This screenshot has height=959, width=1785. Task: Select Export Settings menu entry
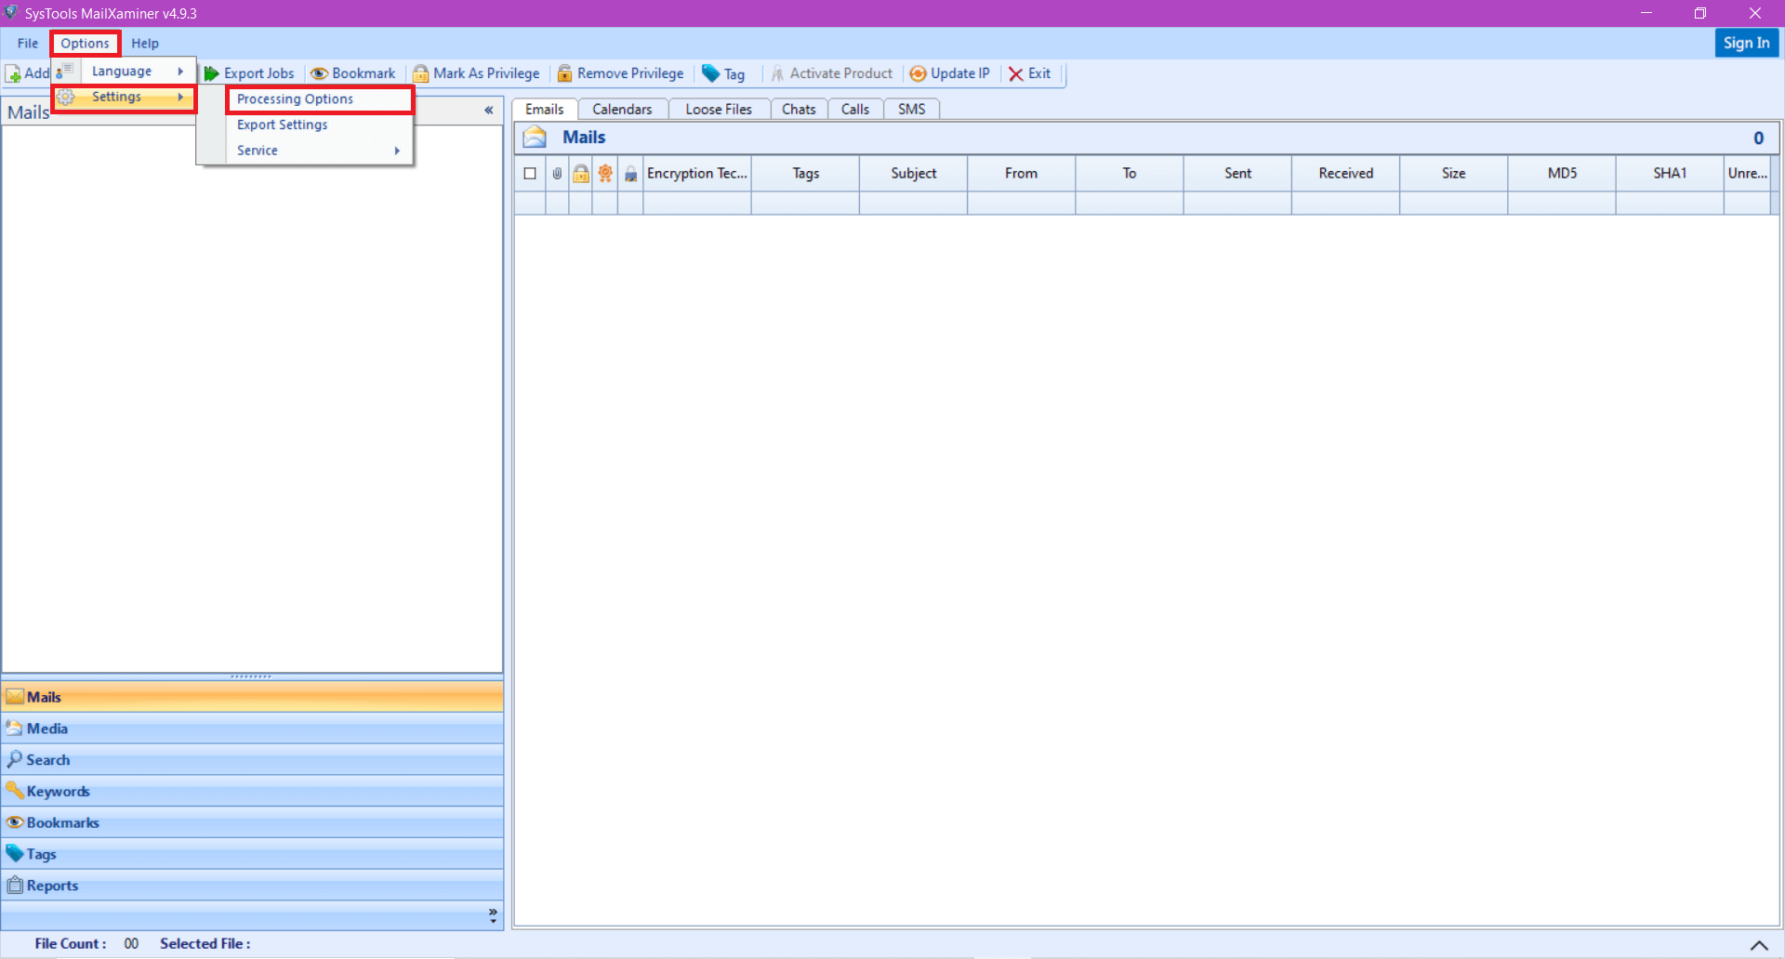tap(283, 125)
